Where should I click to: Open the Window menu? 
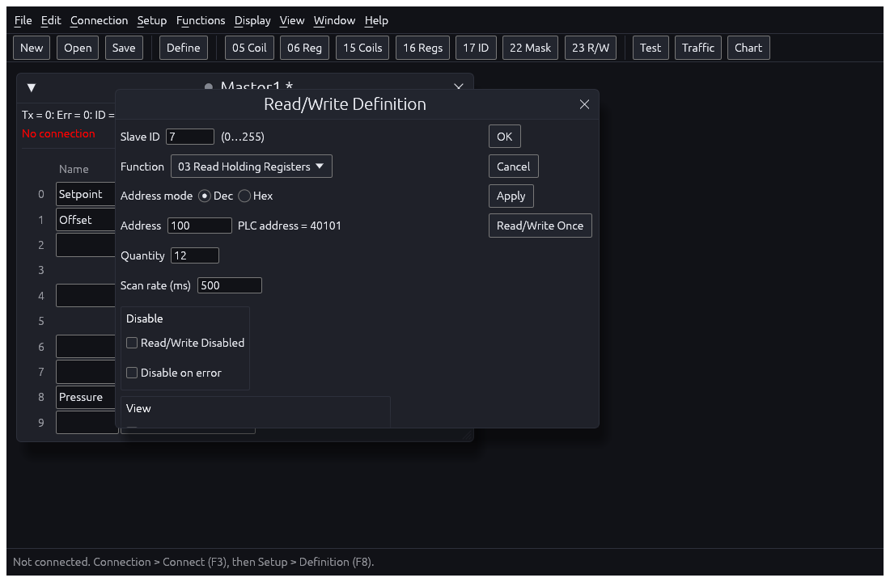334,20
